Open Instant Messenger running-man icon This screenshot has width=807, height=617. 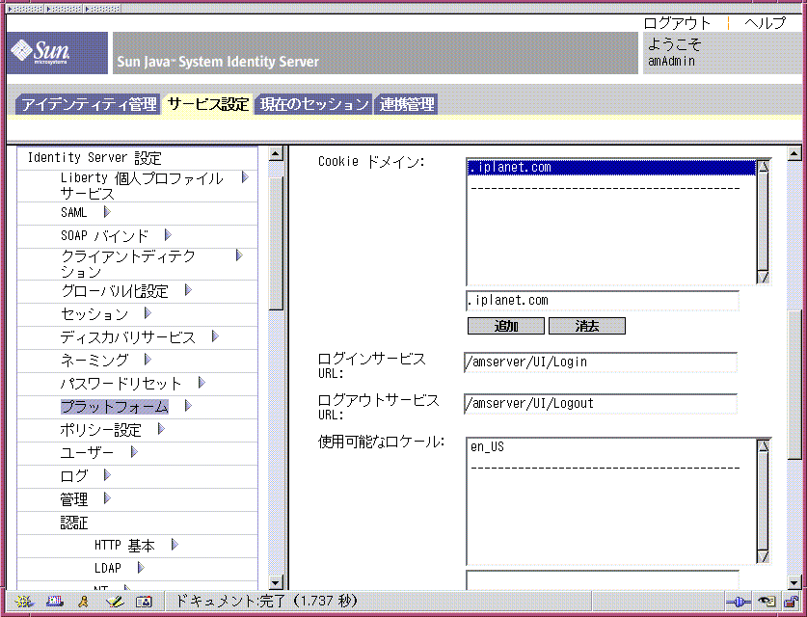point(83,601)
